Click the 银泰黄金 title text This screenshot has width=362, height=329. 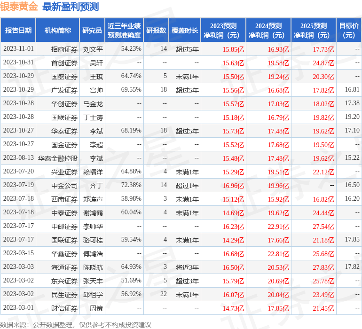click(x=19, y=7)
